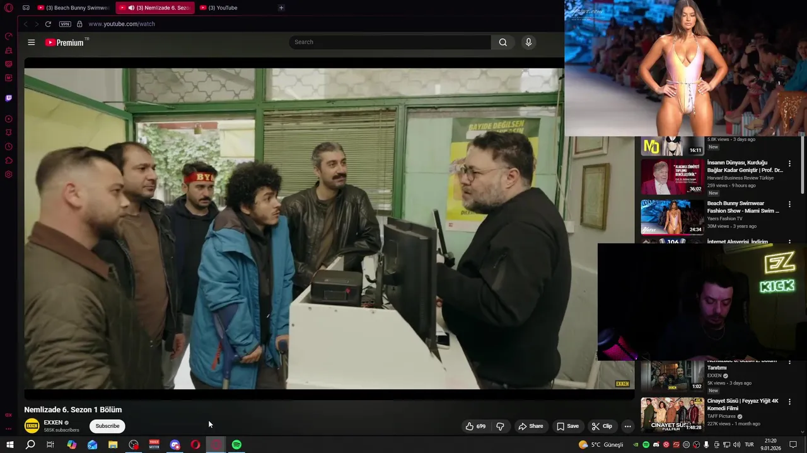Play the Nemlizade Tanıtımı 1:02 thumbnail

672,375
